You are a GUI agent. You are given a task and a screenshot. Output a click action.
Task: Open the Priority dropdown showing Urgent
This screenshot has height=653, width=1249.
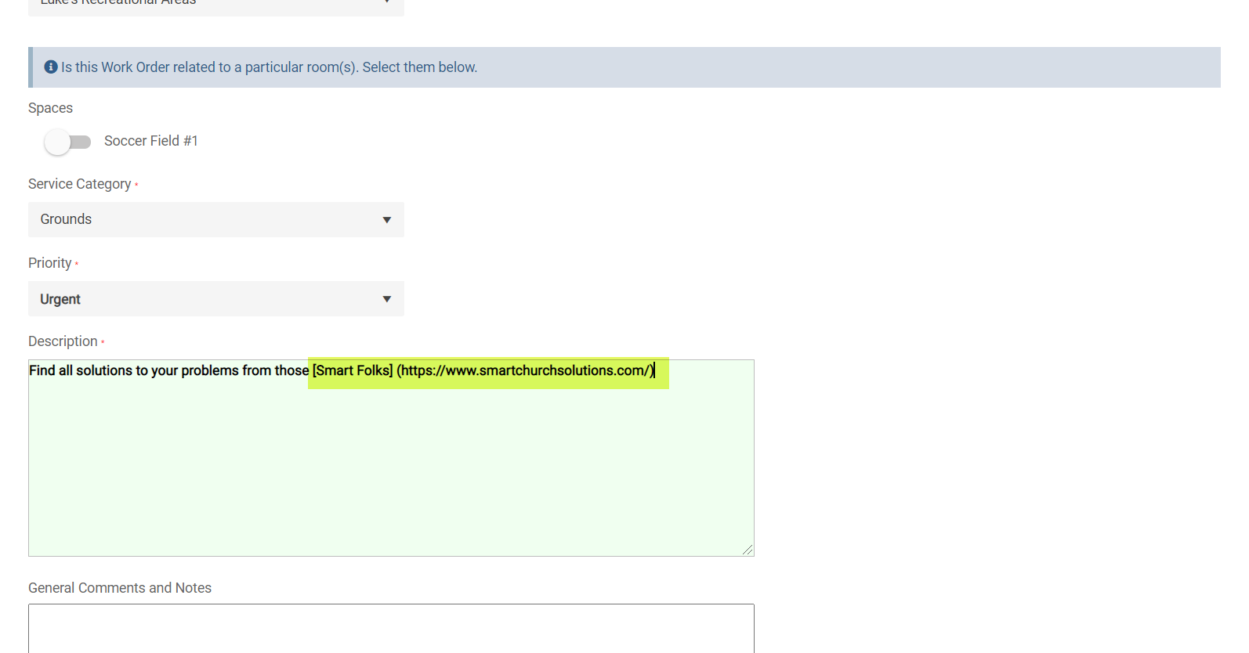pyautogui.click(x=215, y=299)
